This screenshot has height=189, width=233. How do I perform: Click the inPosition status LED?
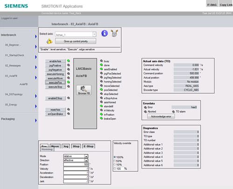click(102, 114)
